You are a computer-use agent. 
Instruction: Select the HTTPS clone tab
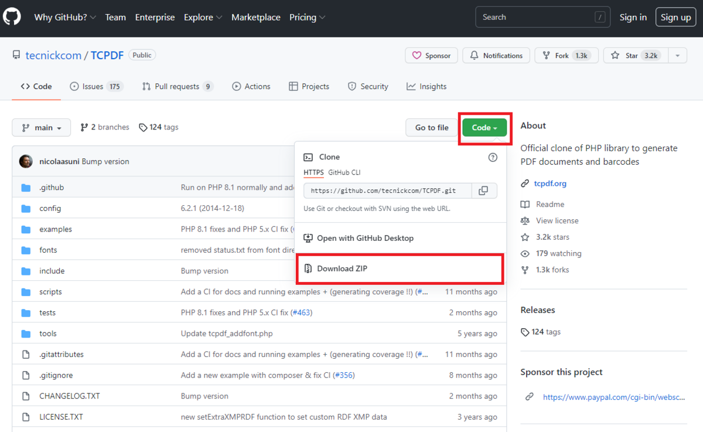tap(313, 172)
